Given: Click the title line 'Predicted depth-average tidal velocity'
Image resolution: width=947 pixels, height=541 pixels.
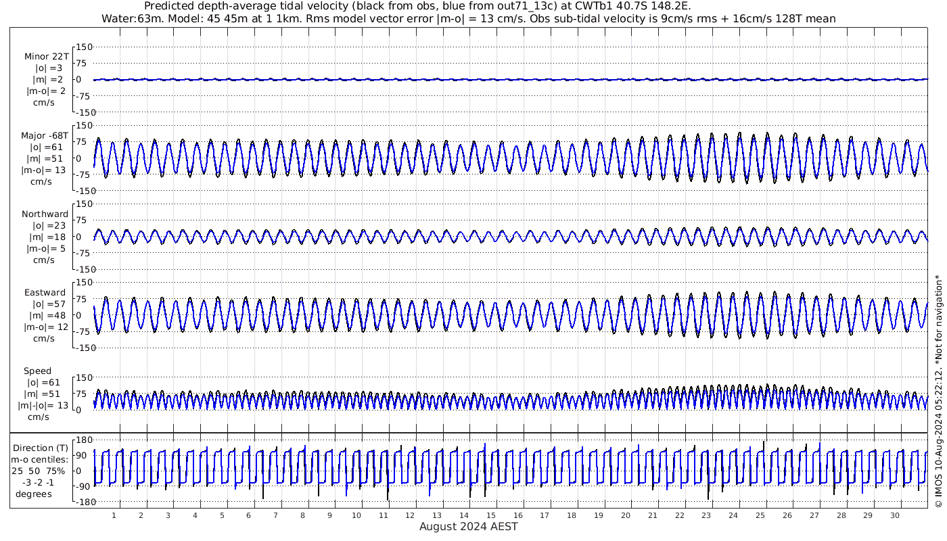Looking at the screenshot, I should pyautogui.click(x=417, y=6).
